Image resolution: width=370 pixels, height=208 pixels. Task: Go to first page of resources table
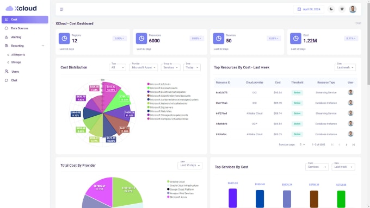(332, 144)
